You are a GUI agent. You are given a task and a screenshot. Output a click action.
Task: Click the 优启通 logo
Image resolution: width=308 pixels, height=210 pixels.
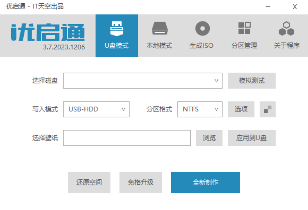48,32
